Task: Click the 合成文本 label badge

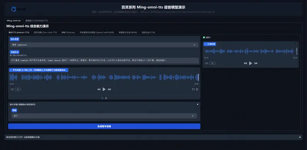Action: point(15,52)
